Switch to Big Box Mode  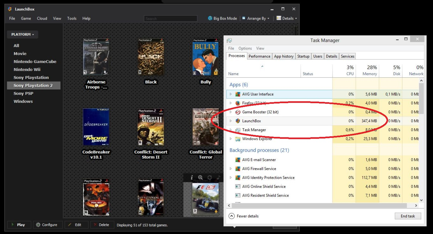point(222,18)
